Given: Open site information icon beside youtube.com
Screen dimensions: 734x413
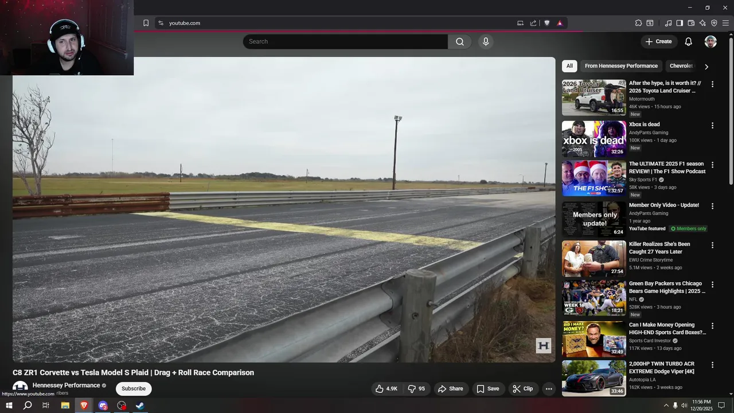Looking at the screenshot, I should click(x=161, y=23).
